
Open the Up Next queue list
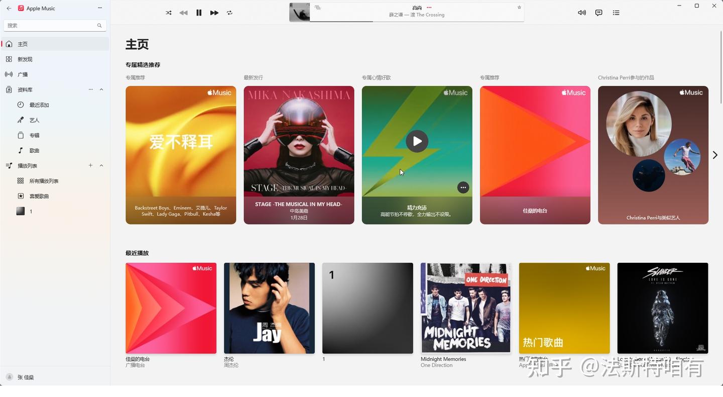coord(616,13)
